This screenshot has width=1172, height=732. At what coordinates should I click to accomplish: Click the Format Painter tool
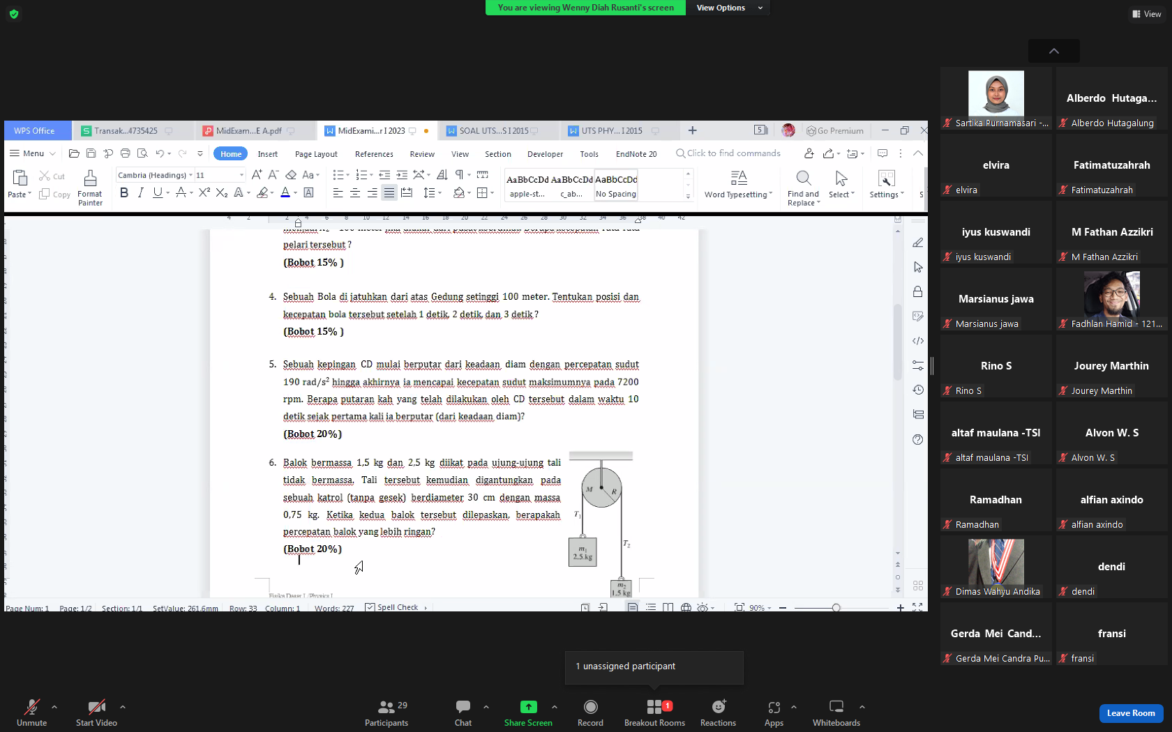coord(90,188)
